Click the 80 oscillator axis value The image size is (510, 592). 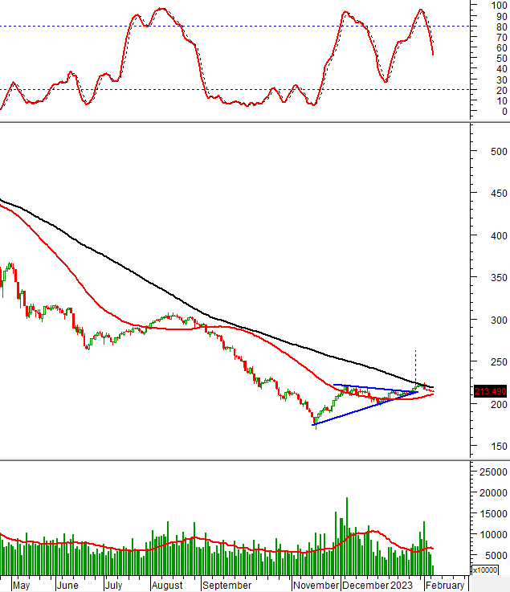[x=502, y=27]
